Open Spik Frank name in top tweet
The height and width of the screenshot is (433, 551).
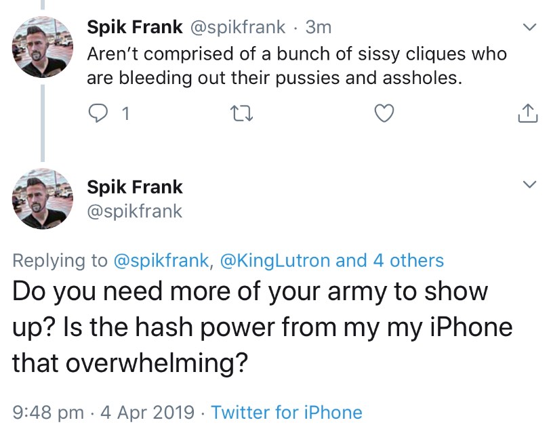coord(134,27)
